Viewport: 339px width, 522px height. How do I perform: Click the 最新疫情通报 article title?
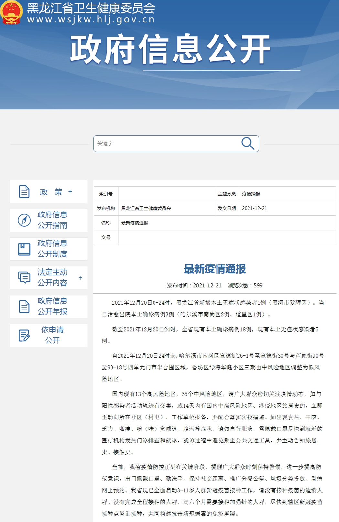(x=215, y=269)
